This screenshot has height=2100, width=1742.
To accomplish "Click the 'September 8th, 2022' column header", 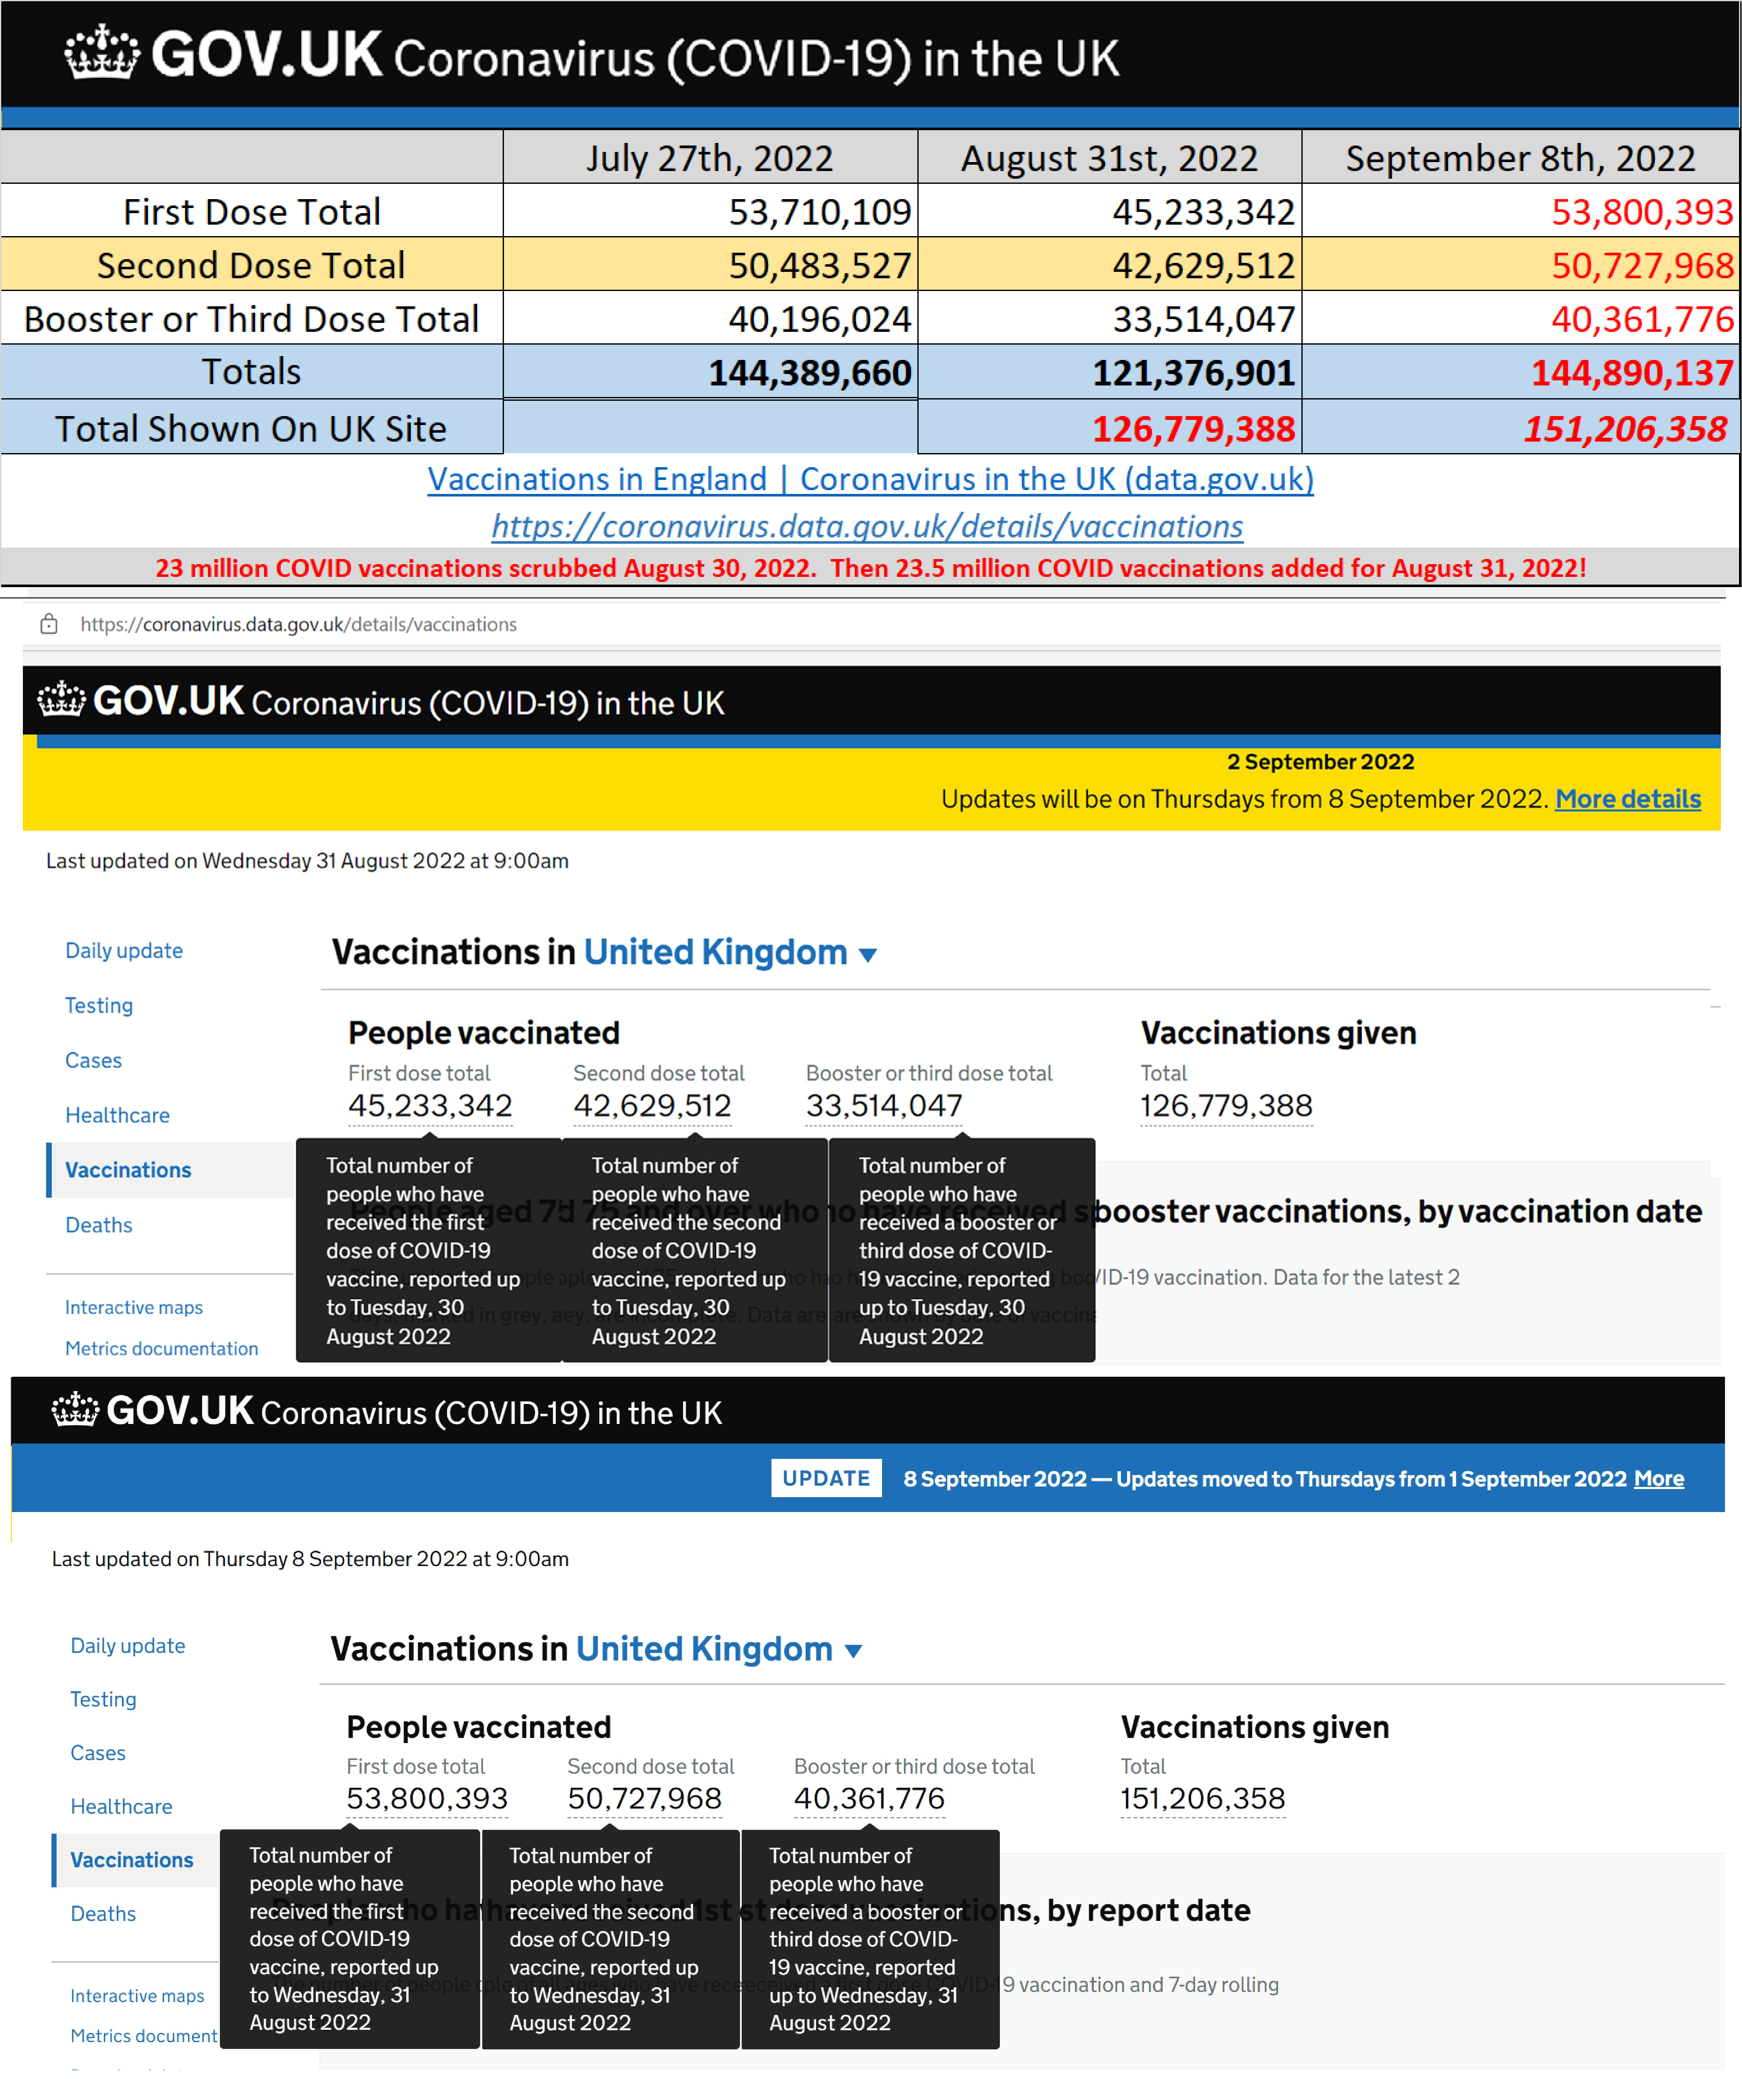I will (x=1520, y=158).
